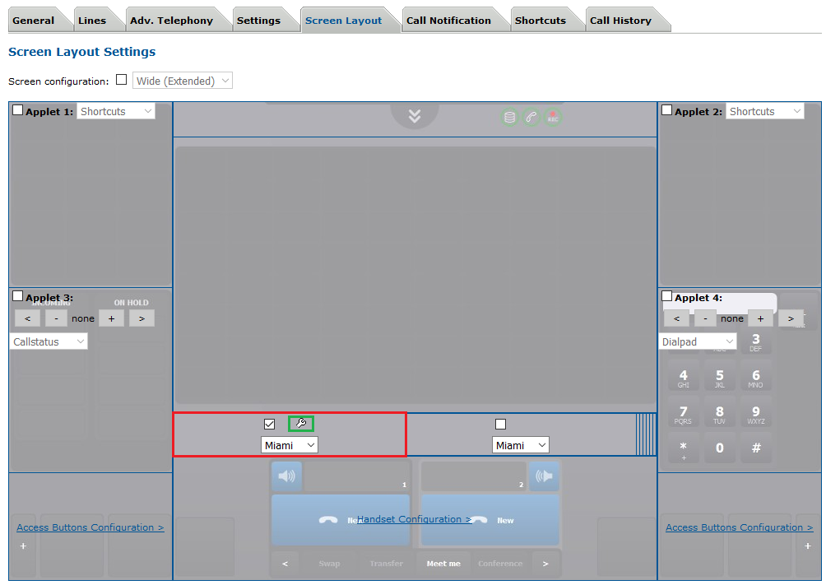
Task: Click the loudspeaker icon next to handset slot 1
Action: pos(286,476)
